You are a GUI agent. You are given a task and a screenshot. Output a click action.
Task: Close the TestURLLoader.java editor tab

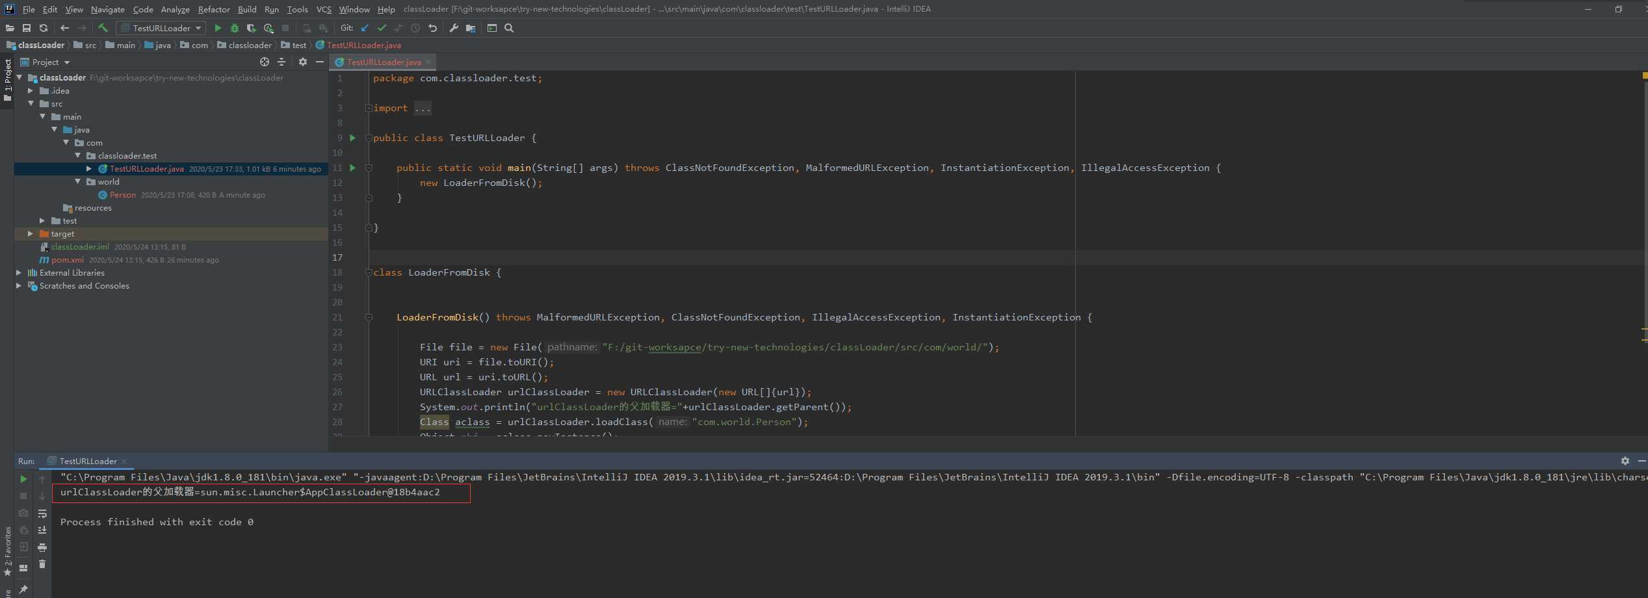[x=428, y=62]
